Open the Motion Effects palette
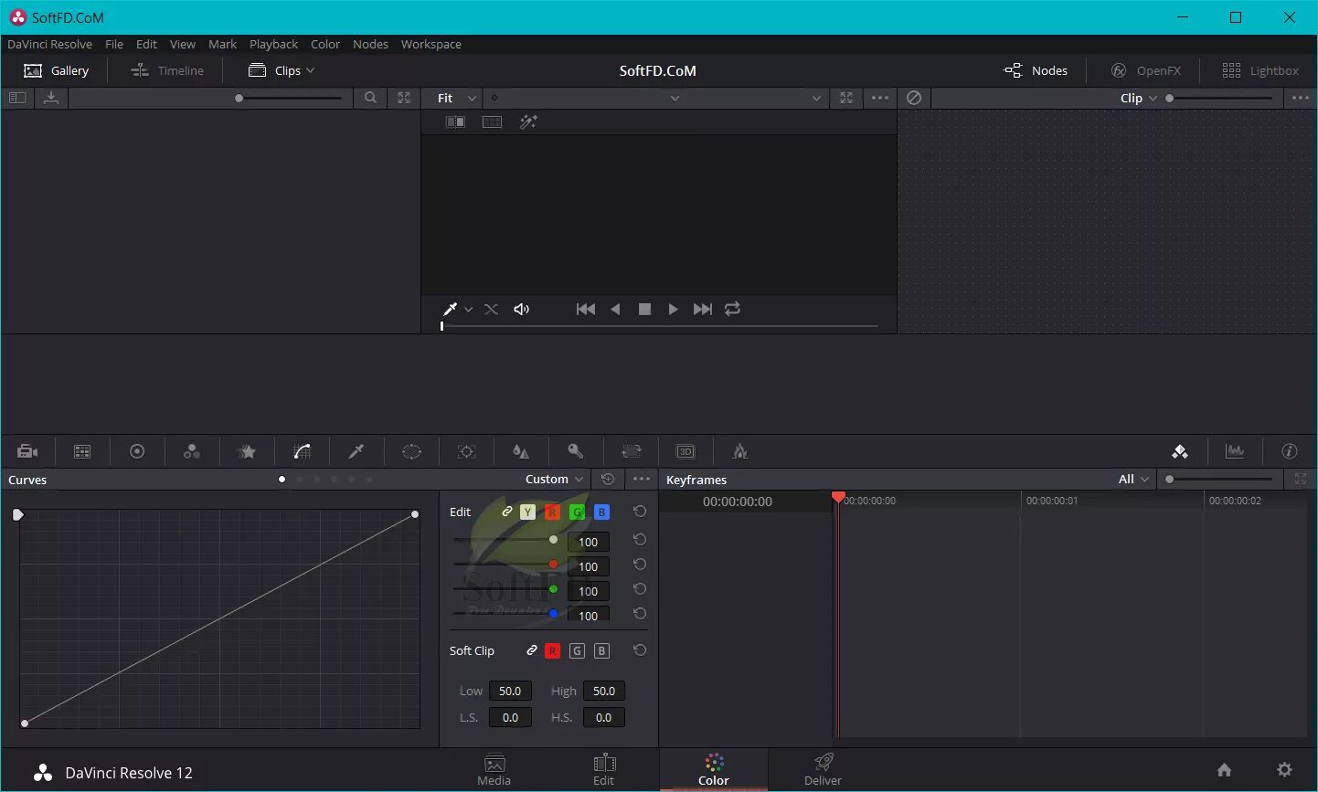The width and height of the screenshot is (1318, 792). [x=247, y=451]
